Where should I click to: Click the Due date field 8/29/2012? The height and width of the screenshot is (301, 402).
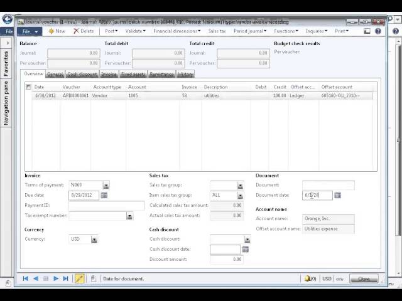click(84, 195)
